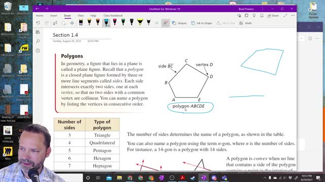Open the Shapes gallery
This screenshot has height=182, width=325.
[x=179, y=23]
